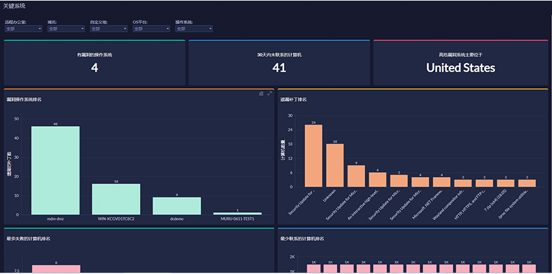552x274 pixels.
Task: Open the 操作系统 filter dropdown
Action: pyautogui.click(x=194, y=29)
